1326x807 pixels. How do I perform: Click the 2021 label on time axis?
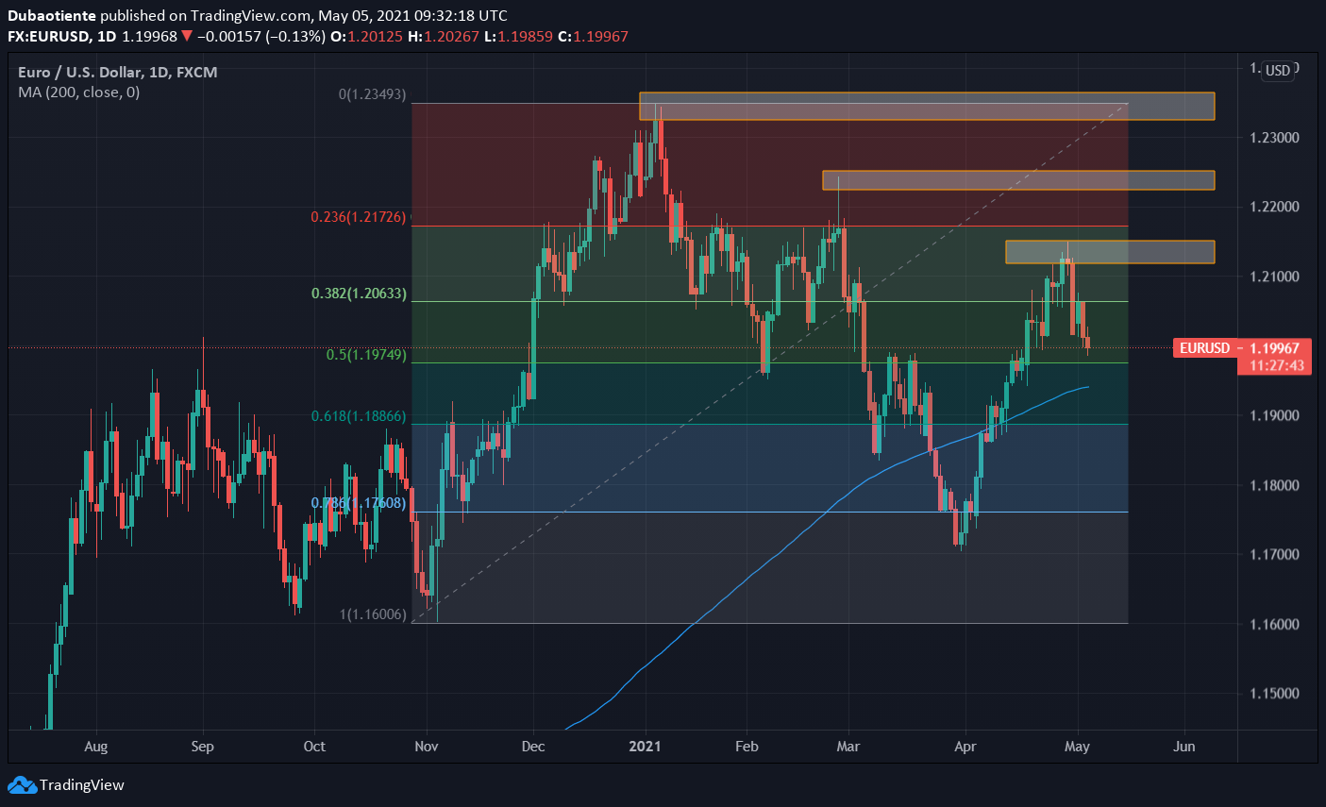click(x=646, y=747)
